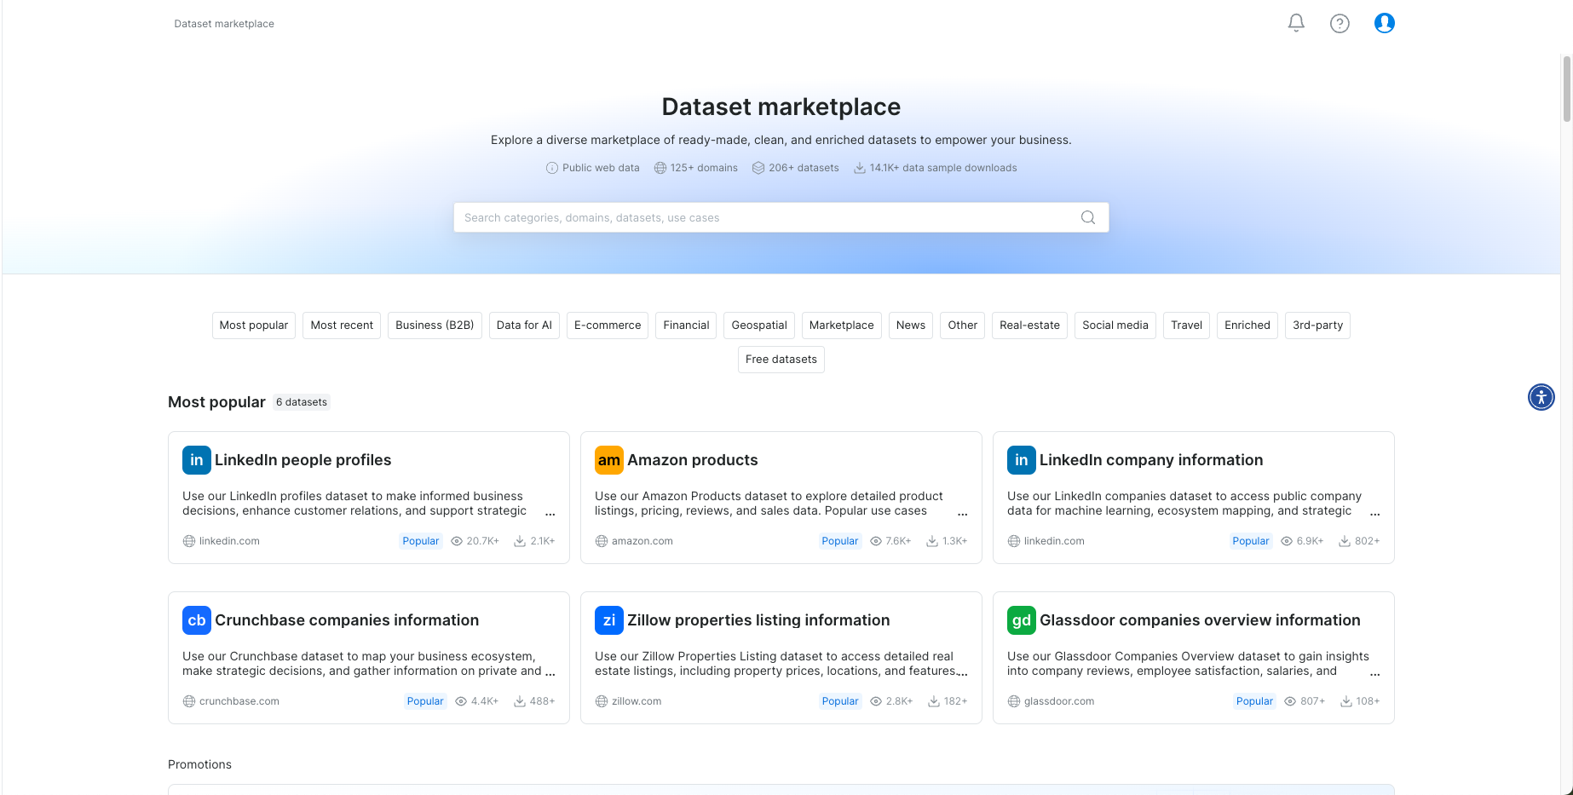Click the LinkedIn company information logo icon
Image resolution: width=1573 pixels, height=795 pixels.
coord(1022,460)
